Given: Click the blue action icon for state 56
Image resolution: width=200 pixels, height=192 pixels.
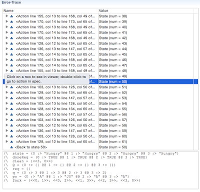Looking at the screenshot, I should click(x=11, y=114).
